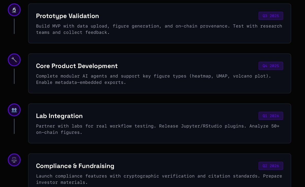Click the Compliance & Fundraising title
Screen dimensions: 305x187
pyautogui.click(x=75, y=166)
